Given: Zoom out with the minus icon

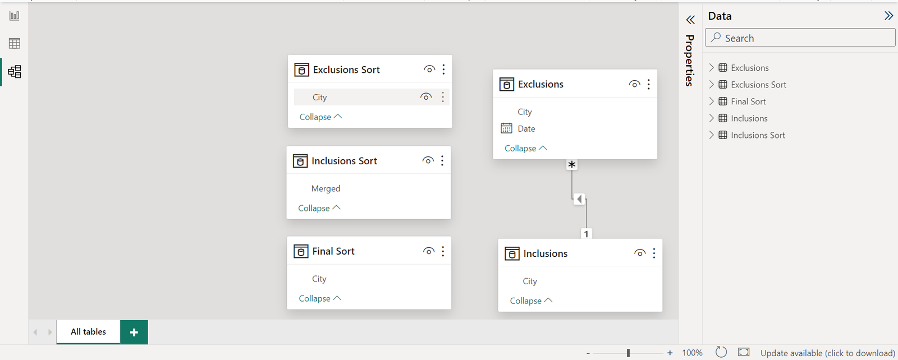Looking at the screenshot, I should pyautogui.click(x=588, y=353).
